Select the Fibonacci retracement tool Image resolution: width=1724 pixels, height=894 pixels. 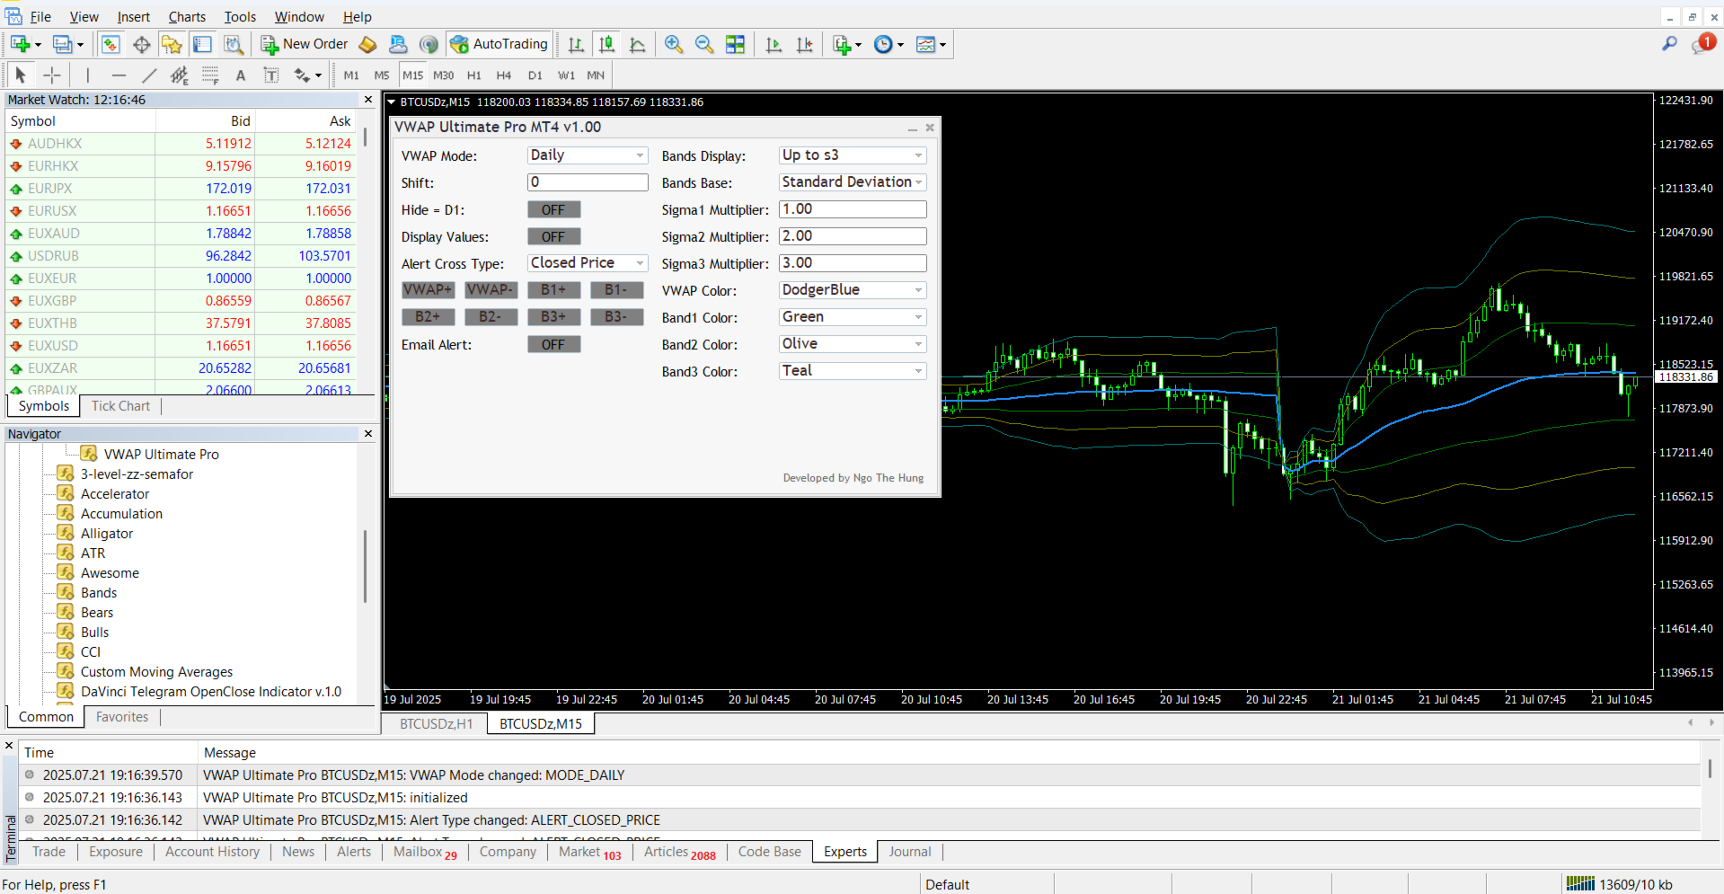[210, 75]
